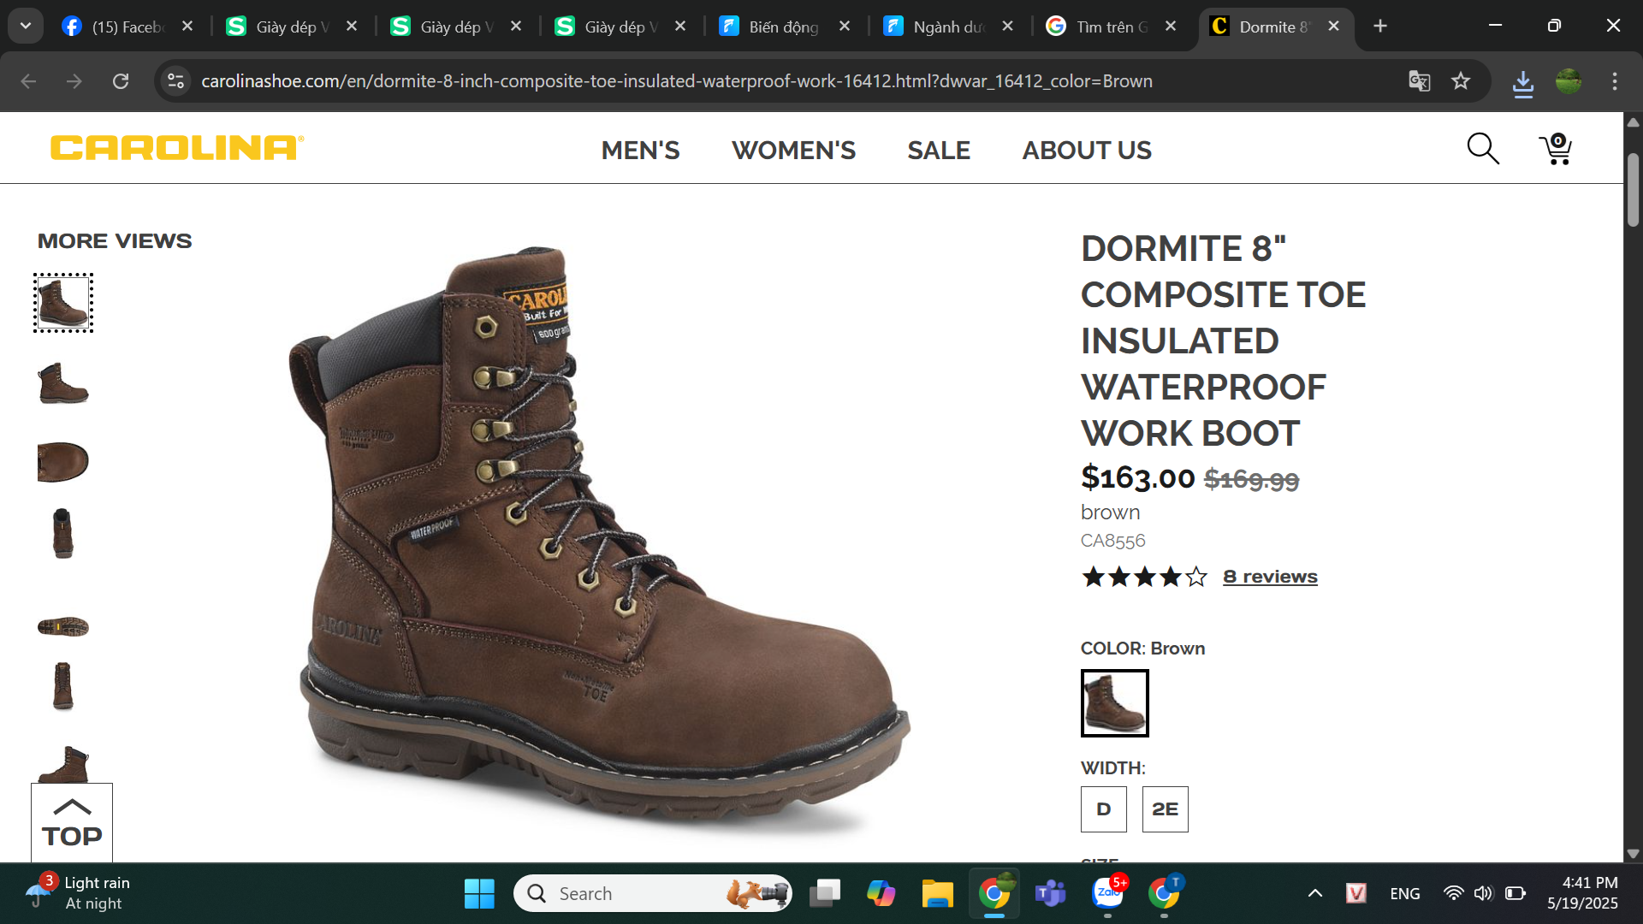Image resolution: width=1643 pixels, height=924 pixels.
Task: Click the red V tray icon
Action: click(x=1356, y=894)
